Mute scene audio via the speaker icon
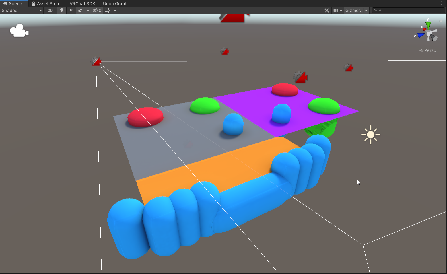 point(71,10)
